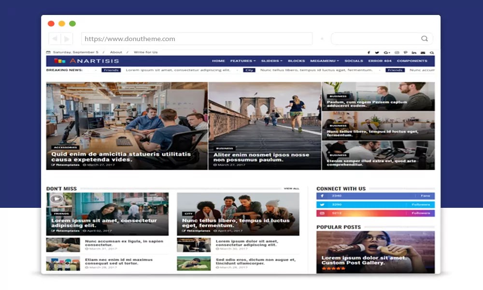Click the browser search box magnifier icon

tap(425, 39)
